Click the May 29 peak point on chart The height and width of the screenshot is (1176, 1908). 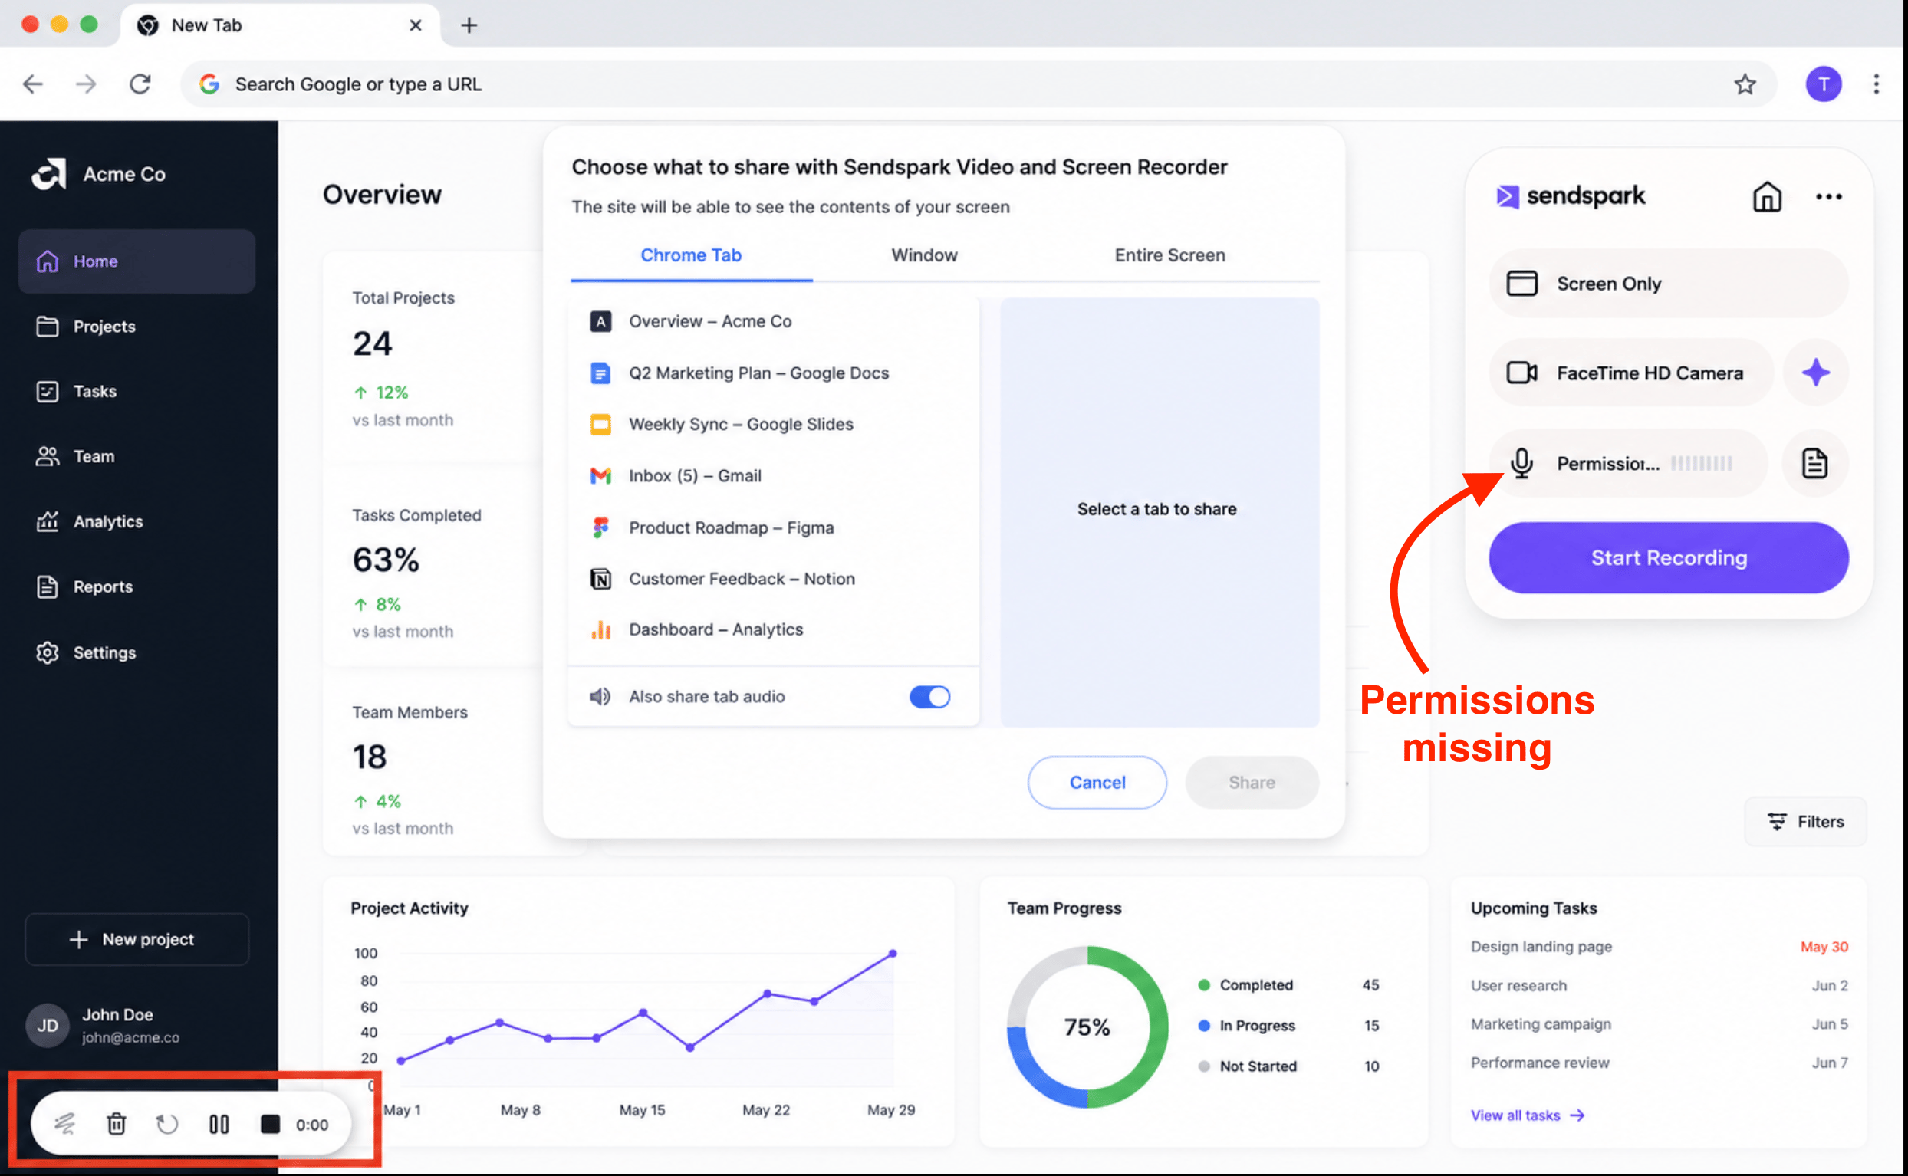[x=892, y=953]
